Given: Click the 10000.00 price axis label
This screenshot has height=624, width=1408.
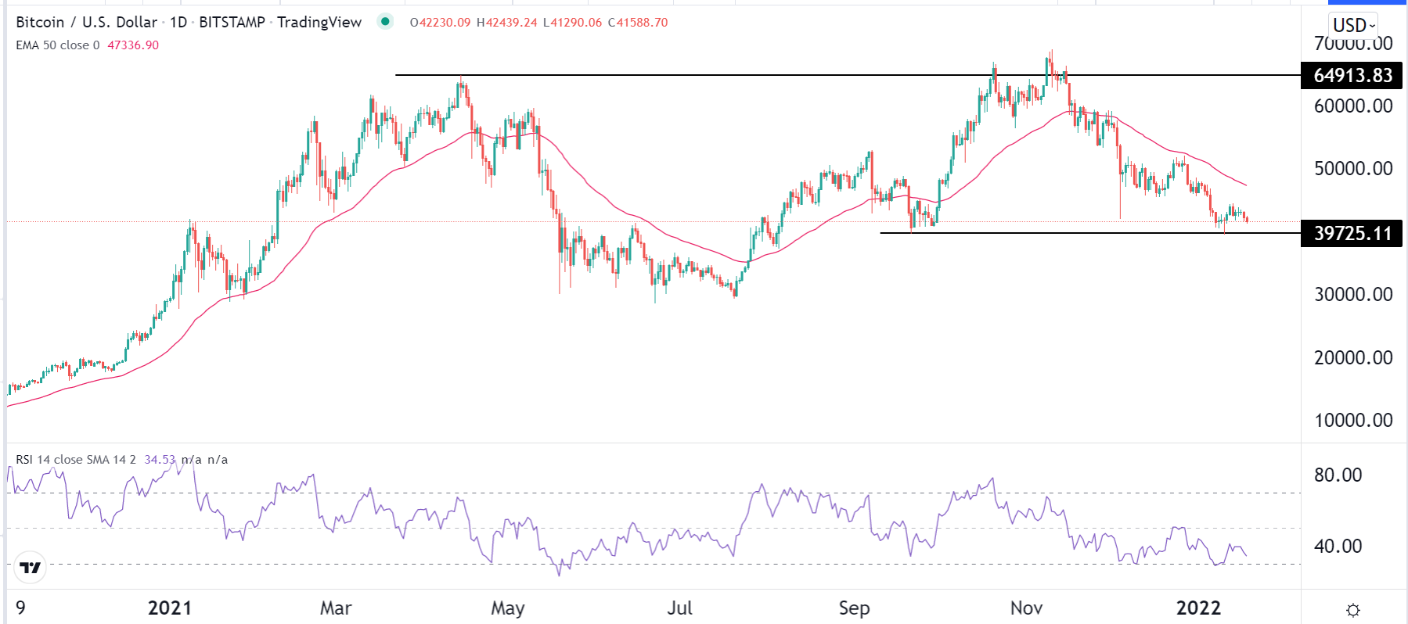Looking at the screenshot, I should (x=1353, y=421).
